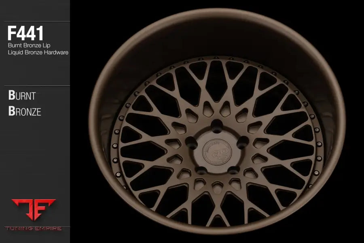
Task: Click the lower-right lug hole on hub
Action: [x=233, y=170]
